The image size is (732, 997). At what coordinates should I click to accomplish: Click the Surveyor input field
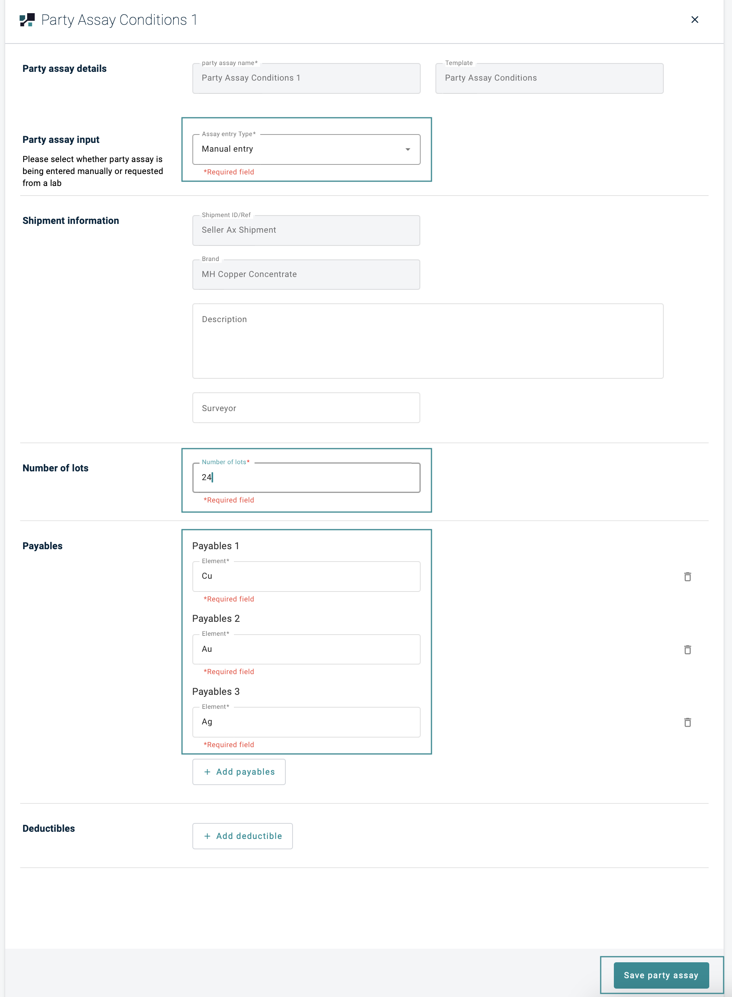tap(306, 408)
